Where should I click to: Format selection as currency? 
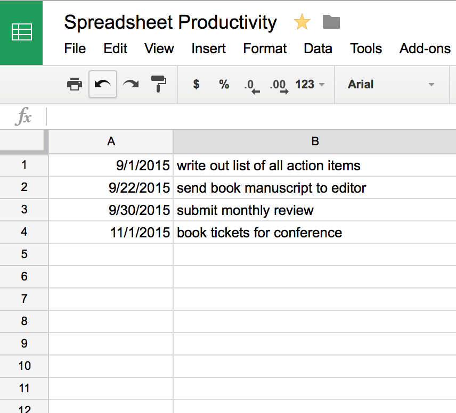point(196,84)
